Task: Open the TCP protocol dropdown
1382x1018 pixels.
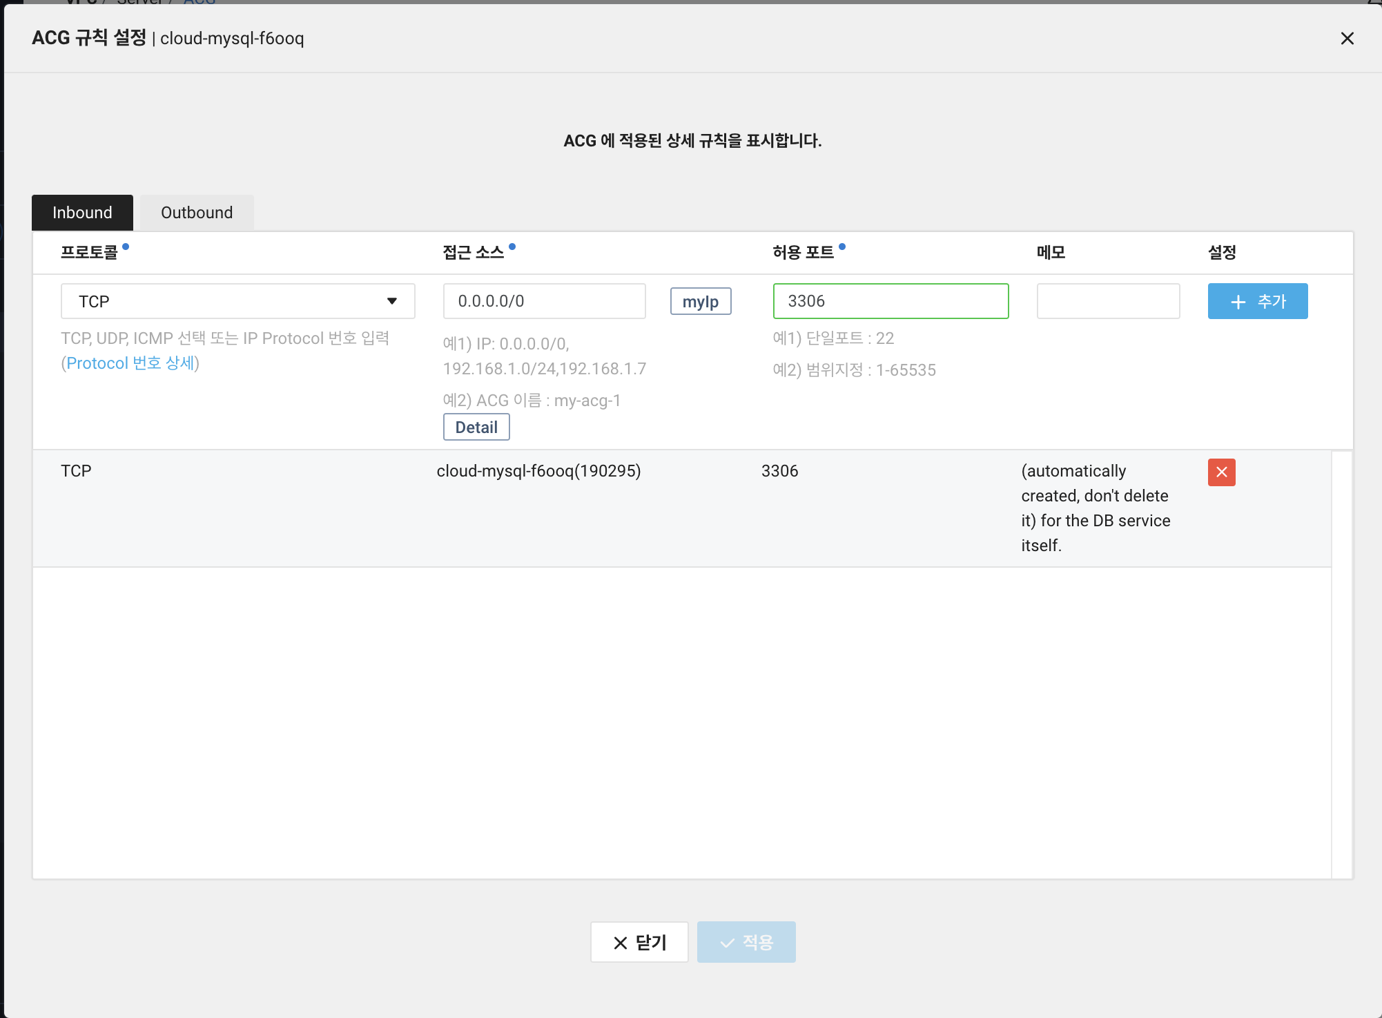Action: pyautogui.click(x=228, y=302)
